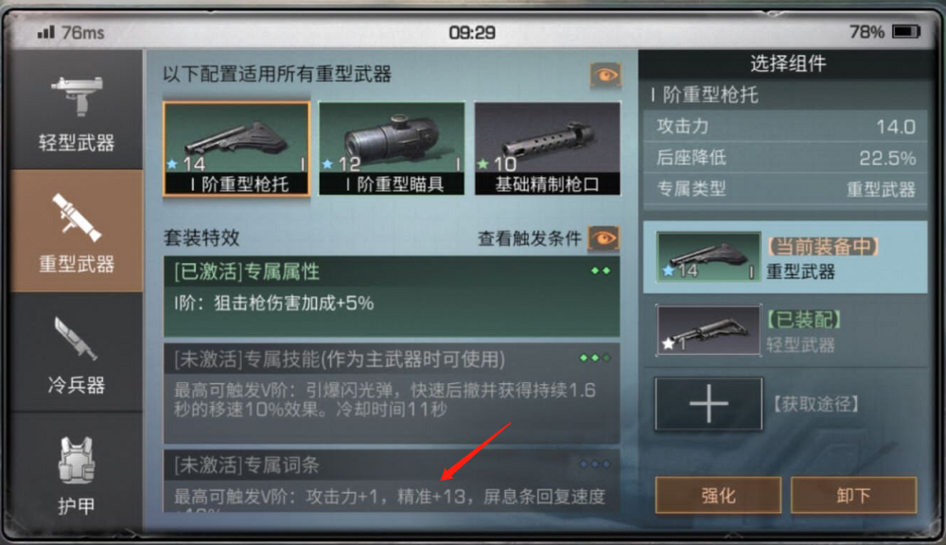
Task: Select the I阶重型瞄具 scope slot
Action: click(x=392, y=149)
